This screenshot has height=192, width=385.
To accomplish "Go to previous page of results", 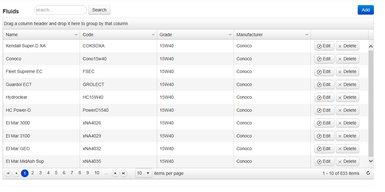I will point(16,173).
